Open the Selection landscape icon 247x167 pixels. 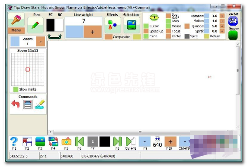(132, 25)
